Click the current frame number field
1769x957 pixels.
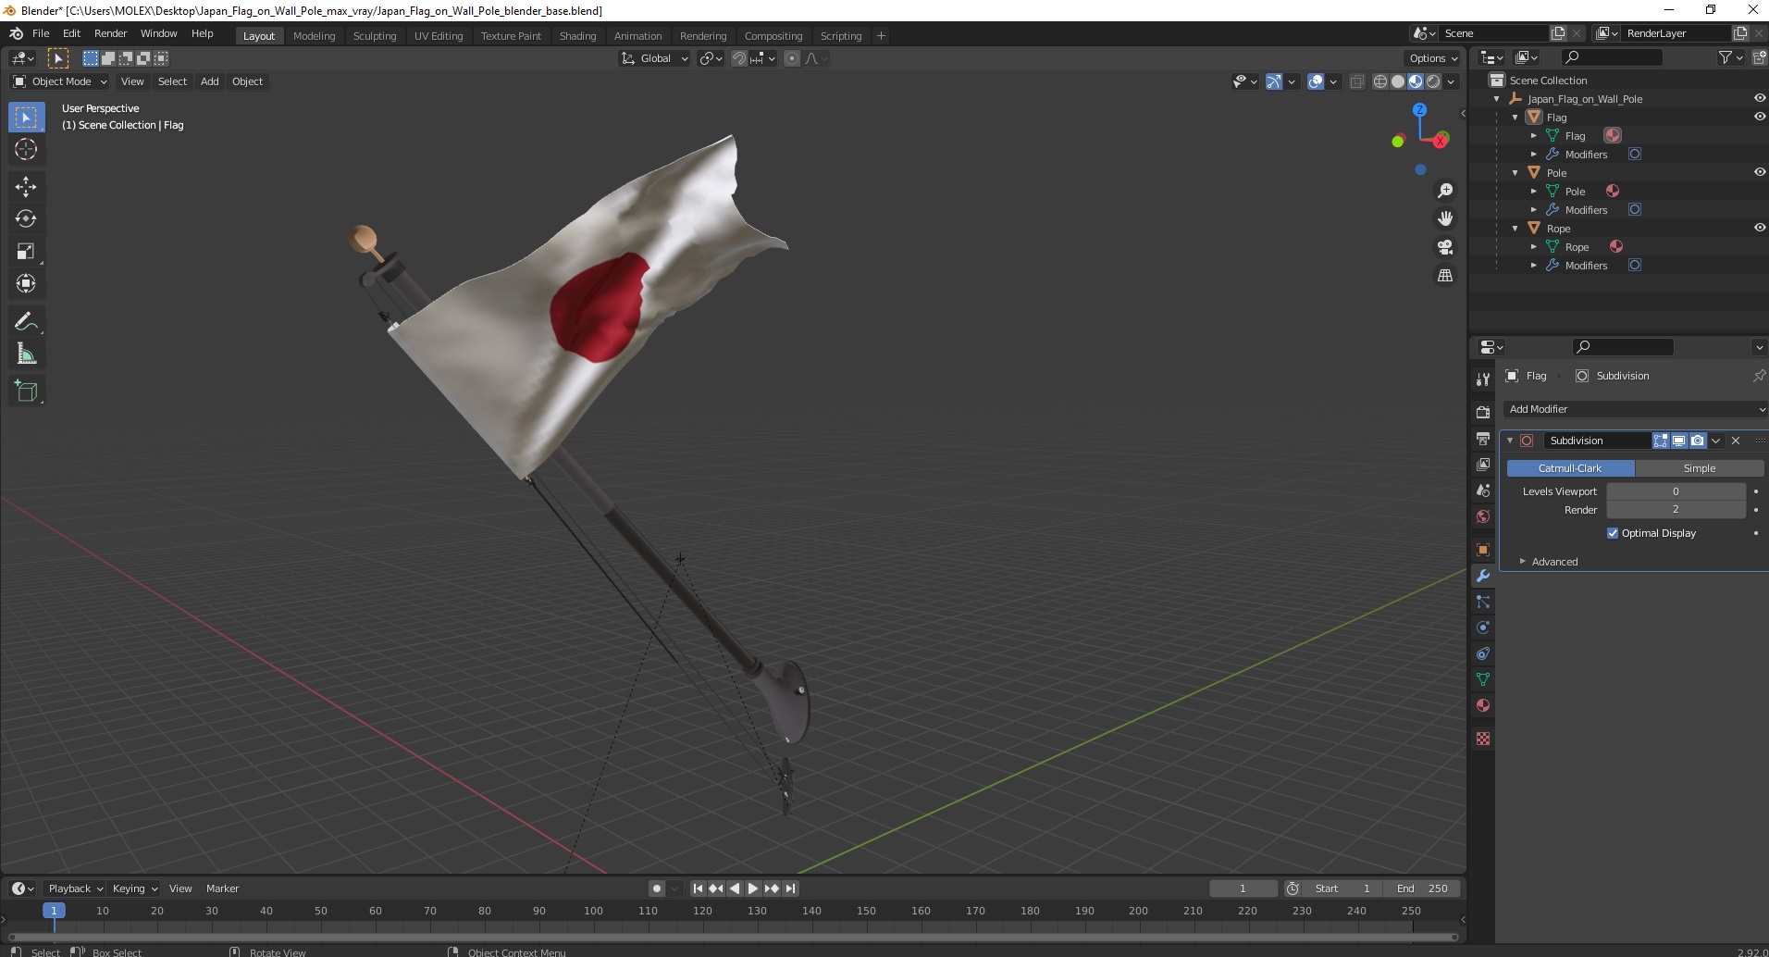[1243, 889]
